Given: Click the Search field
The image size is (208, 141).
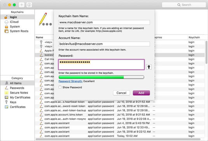Looking at the screenshot, I should click(184, 5).
